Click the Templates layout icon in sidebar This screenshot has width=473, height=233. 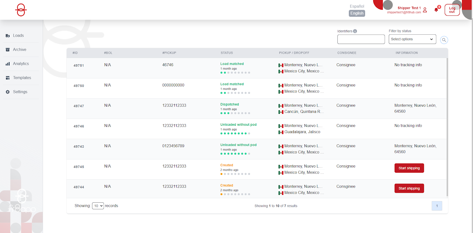click(x=7, y=78)
